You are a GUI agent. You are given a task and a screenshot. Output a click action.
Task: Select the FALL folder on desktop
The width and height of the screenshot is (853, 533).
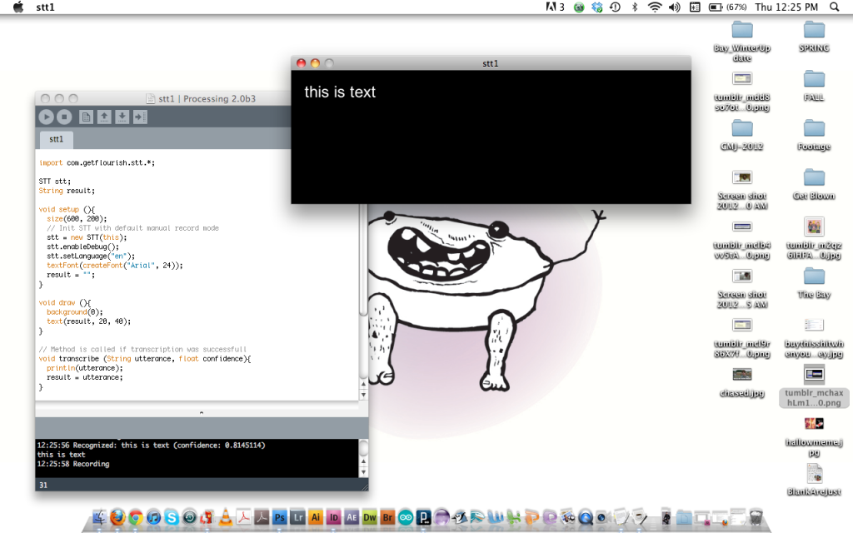click(x=814, y=86)
